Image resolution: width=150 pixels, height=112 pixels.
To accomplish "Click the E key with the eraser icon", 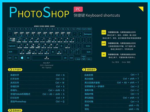I will coord(31,40).
